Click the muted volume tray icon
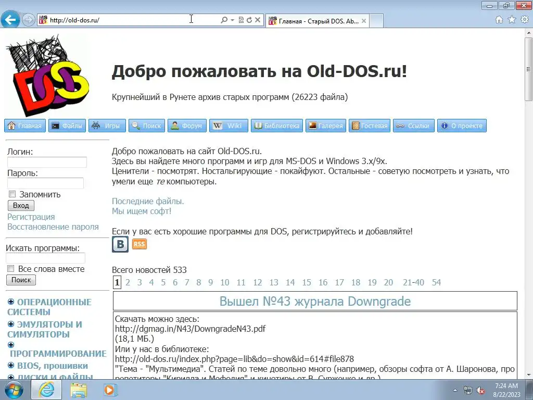 pos(480,391)
